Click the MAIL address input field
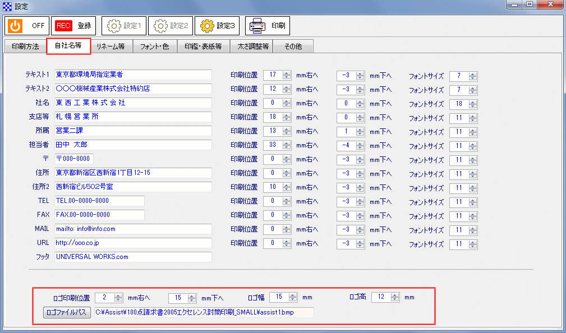 tap(132, 229)
